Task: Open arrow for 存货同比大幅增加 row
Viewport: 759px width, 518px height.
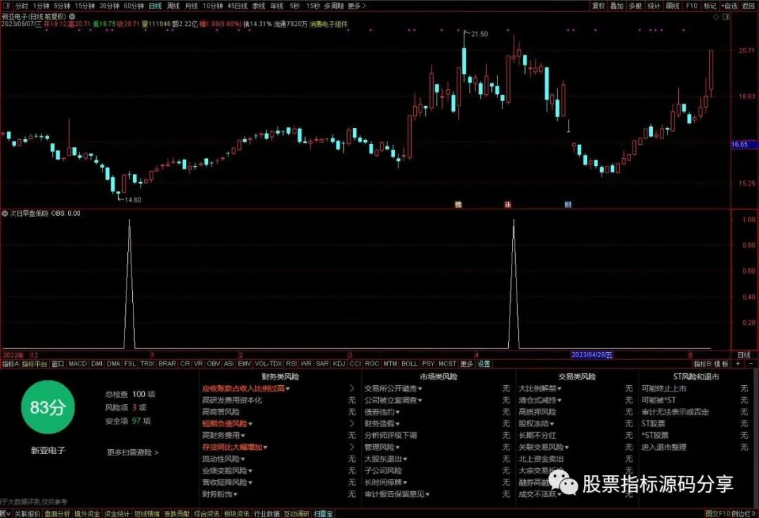Action: 352,447
